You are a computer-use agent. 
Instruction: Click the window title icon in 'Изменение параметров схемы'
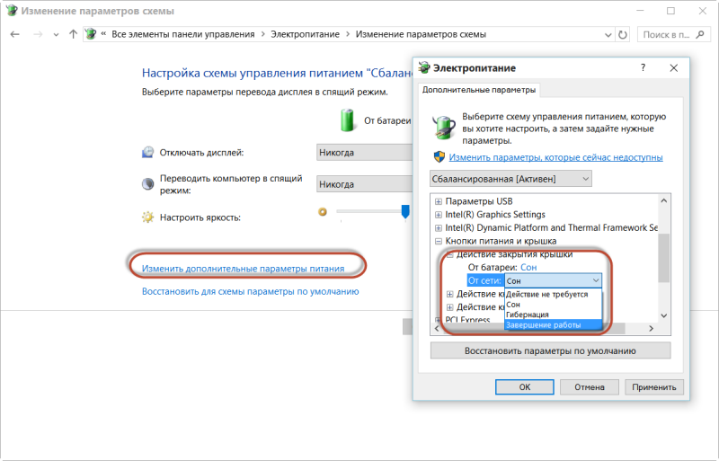pos(11,11)
